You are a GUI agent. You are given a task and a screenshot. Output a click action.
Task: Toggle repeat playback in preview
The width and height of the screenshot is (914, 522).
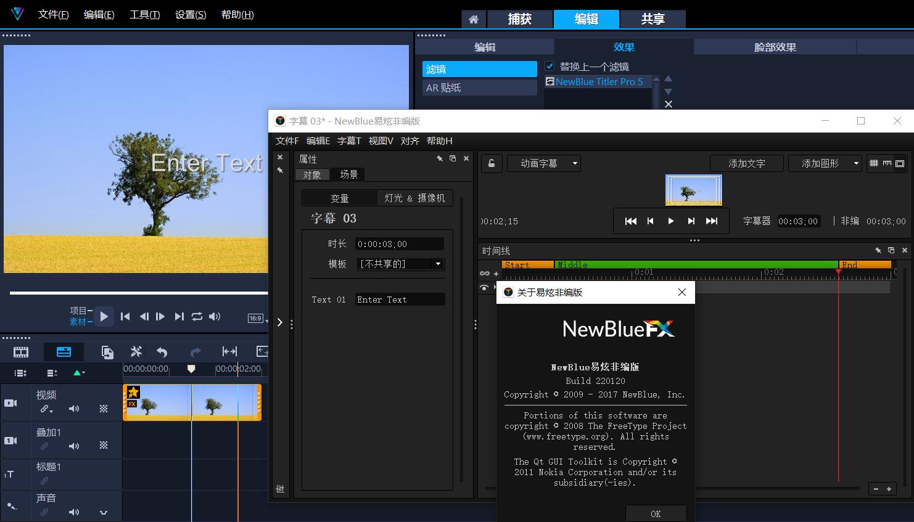(x=197, y=316)
